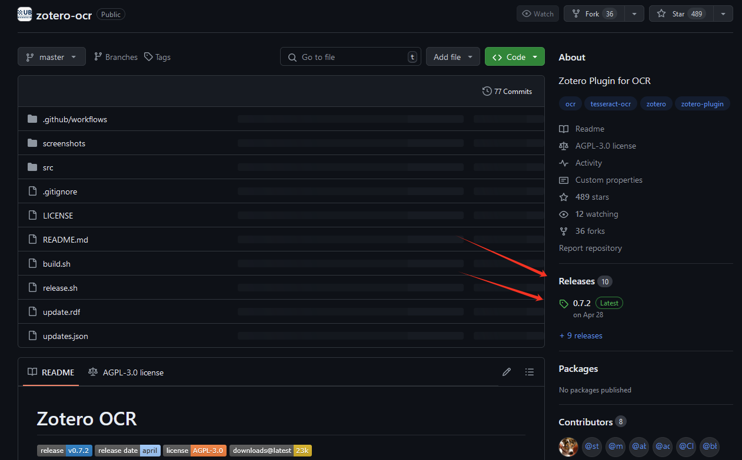Fork the repository with the Fork button
Image resolution: width=742 pixels, height=460 pixels.
coord(594,14)
